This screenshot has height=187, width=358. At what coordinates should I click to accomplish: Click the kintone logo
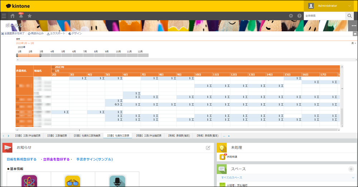(18, 6)
